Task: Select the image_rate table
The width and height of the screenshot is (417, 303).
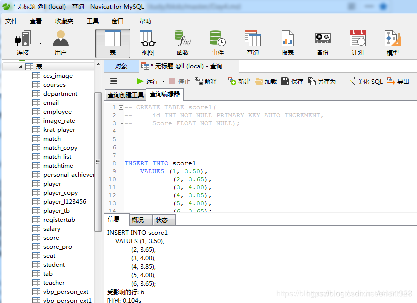Action: 59,121
